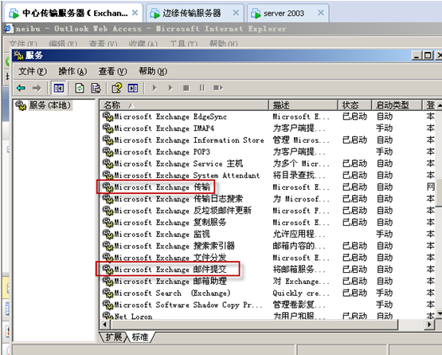Click 手动 startup type of IMAP4 row
The width and height of the screenshot is (442, 355).
pos(385,128)
